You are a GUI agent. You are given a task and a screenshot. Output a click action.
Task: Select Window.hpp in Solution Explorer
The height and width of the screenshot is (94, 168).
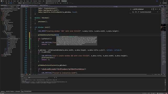[10, 52]
